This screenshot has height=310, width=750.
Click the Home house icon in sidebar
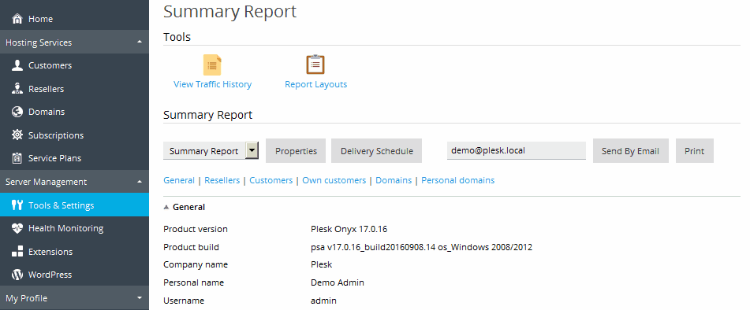click(x=17, y=19)
